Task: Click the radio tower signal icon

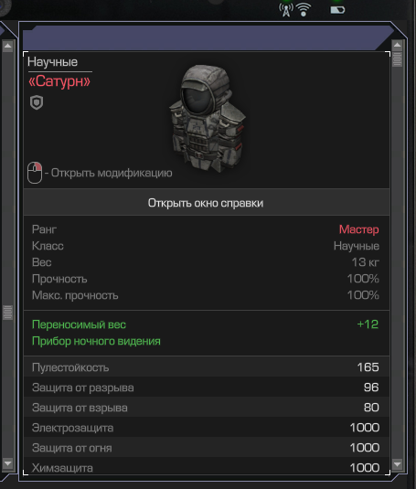Action: [x=286, y=10]
